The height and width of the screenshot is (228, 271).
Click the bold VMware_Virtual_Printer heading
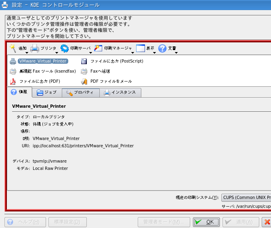point(39,106)
